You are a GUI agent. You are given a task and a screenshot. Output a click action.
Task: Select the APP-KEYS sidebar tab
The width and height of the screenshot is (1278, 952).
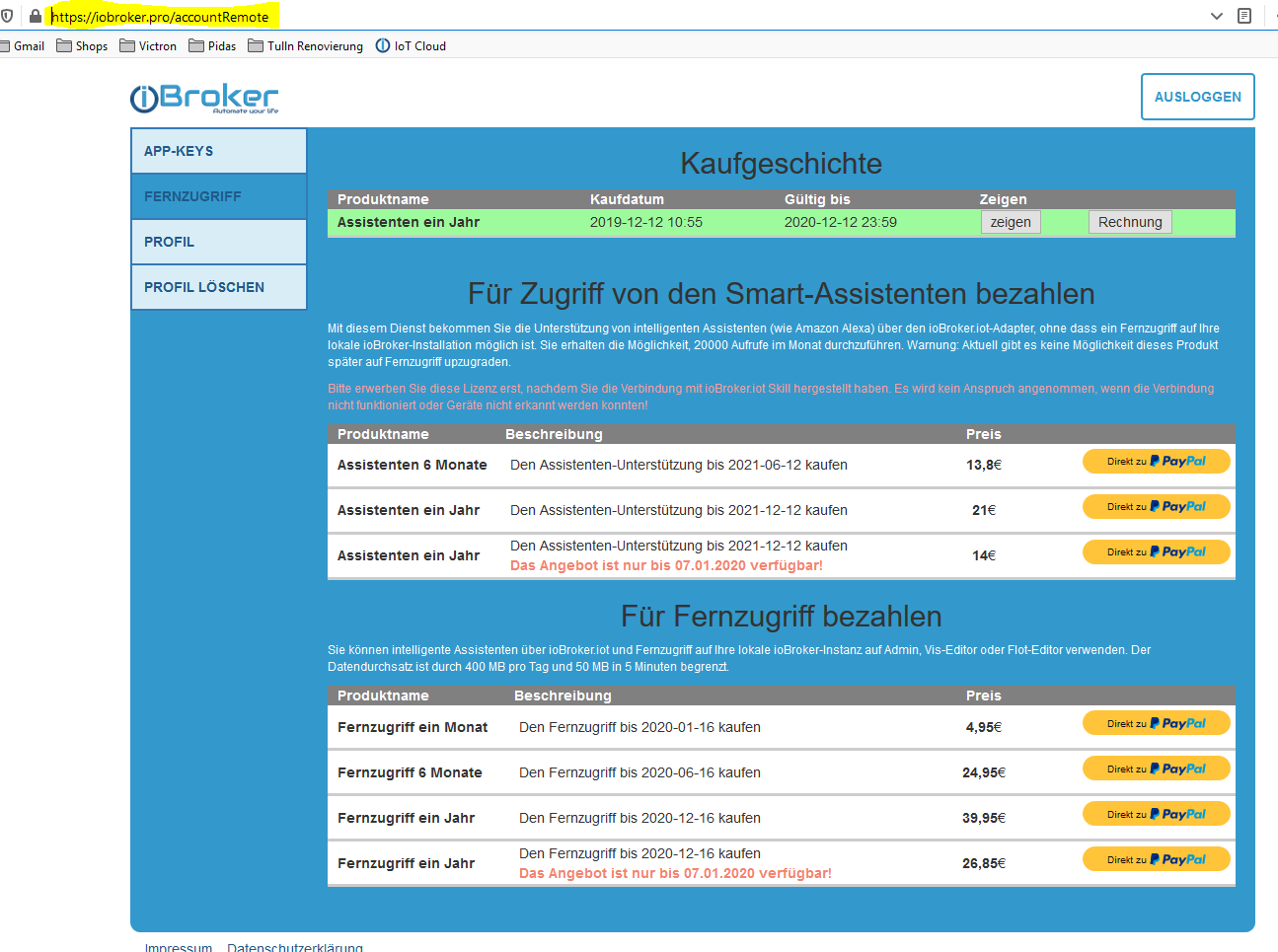219,151
